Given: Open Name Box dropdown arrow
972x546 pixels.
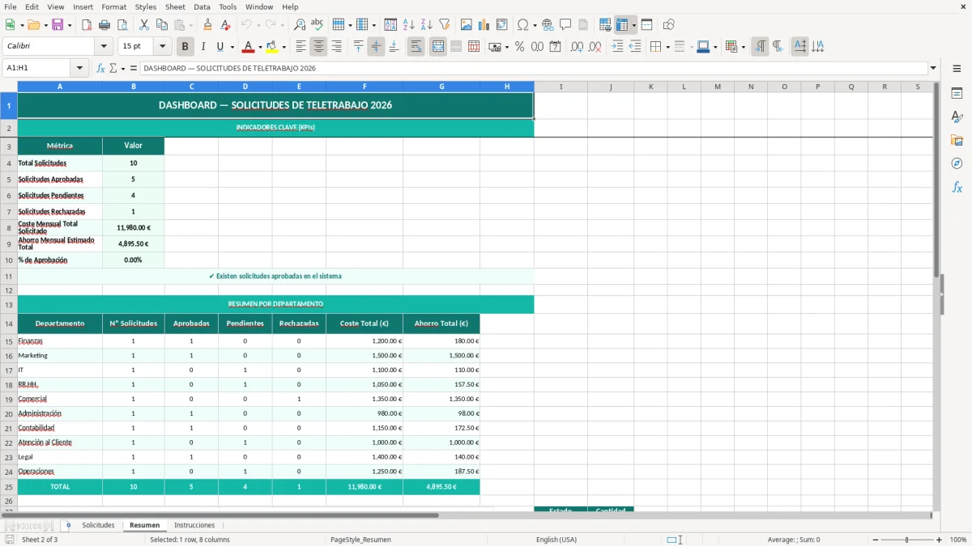Looking at the screenshot, I should (x=79, y=69).
